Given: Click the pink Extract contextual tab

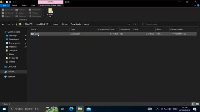Looking at the screenshot, I should [x=51, y=2].
